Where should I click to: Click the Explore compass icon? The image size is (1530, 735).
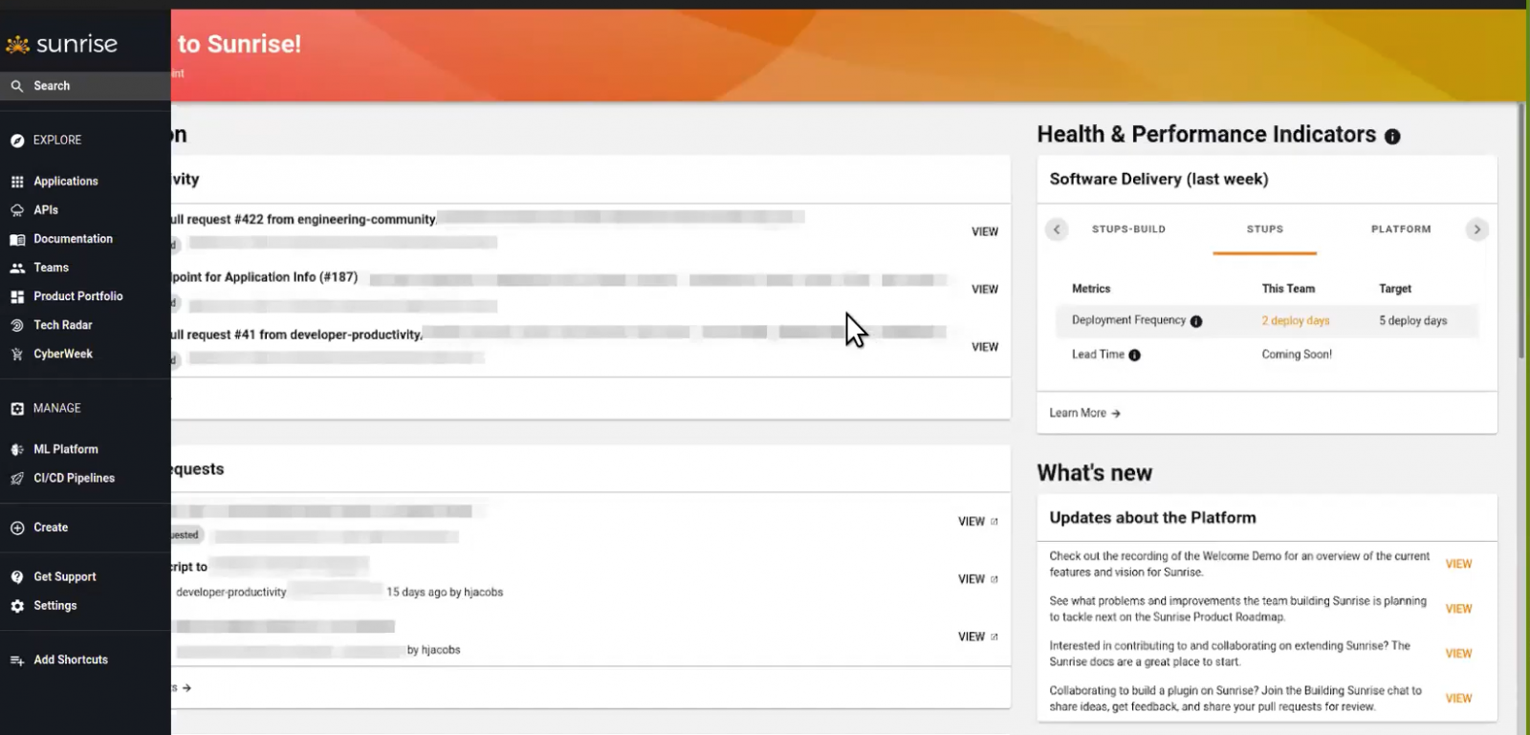coord(17,141)
